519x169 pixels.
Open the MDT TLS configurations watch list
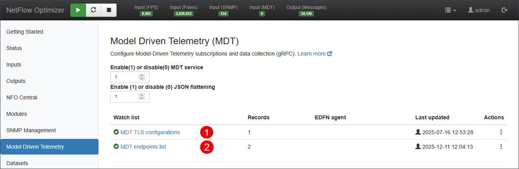[x=150, y=132]
